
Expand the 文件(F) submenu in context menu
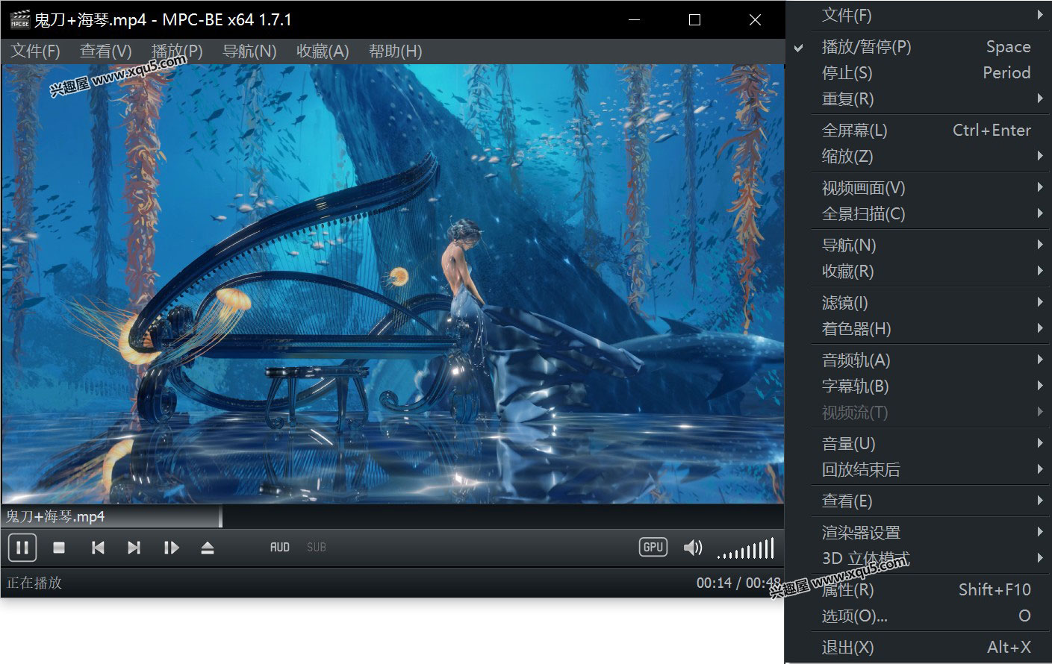pos(918,15)
